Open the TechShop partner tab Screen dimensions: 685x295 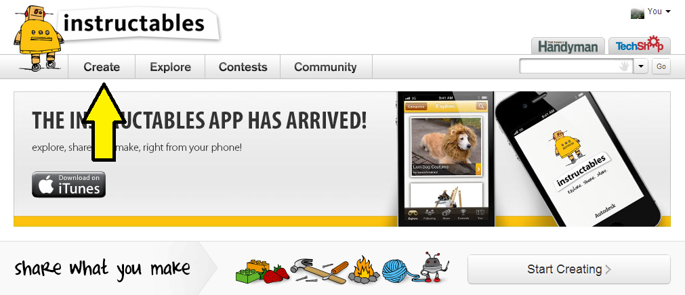(639, 45)
